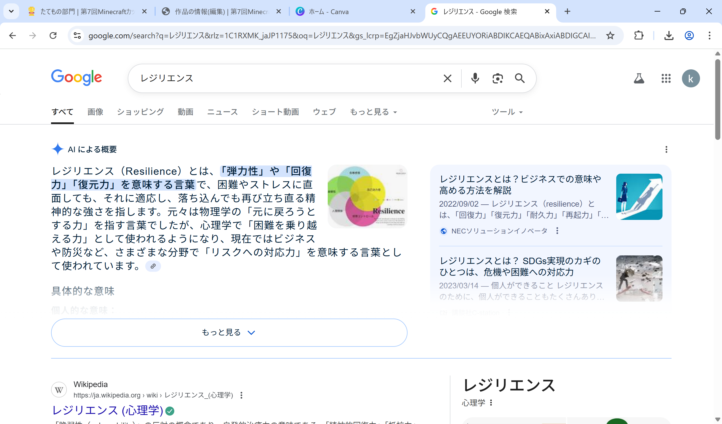Switch to the ホーム - Canva browser tab
722x424 pixels.
(355, 12)
